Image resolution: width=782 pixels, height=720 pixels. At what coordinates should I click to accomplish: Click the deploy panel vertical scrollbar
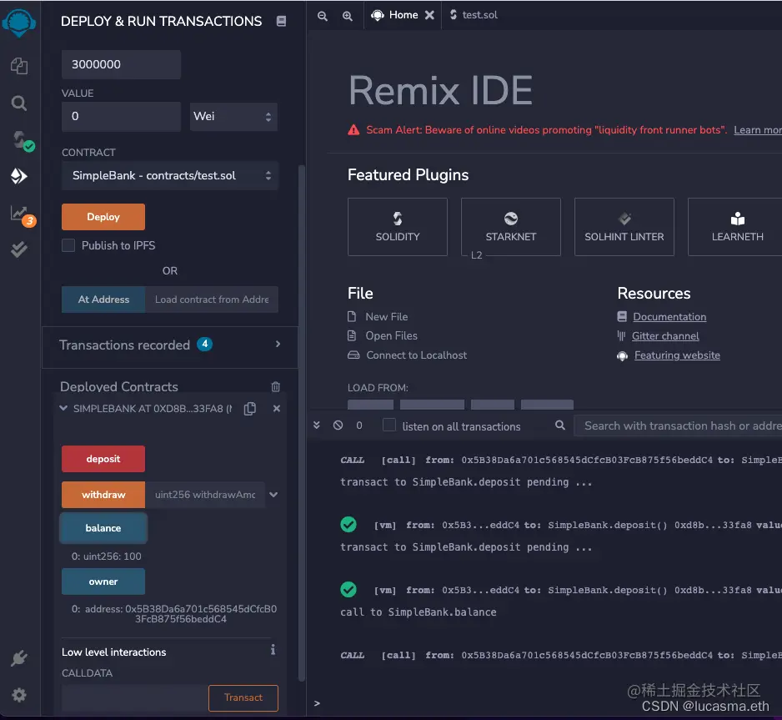[301, 423]
